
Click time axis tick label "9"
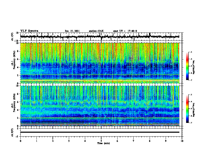click(166, 141)
